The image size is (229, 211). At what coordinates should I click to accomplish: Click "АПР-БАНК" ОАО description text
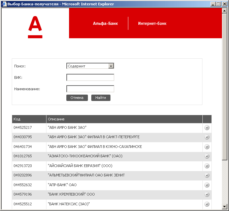coord(62,185)
